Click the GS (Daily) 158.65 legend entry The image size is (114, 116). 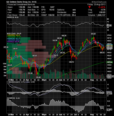[14, 34]
